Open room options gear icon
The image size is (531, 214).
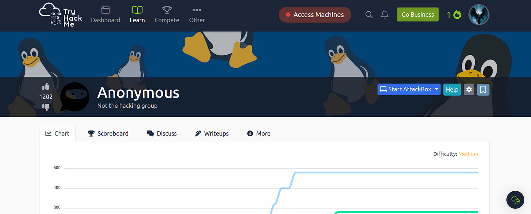469,89
